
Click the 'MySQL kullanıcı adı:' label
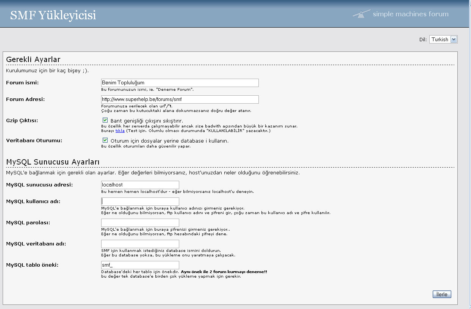pyautogui.click(x=33, y=201)
